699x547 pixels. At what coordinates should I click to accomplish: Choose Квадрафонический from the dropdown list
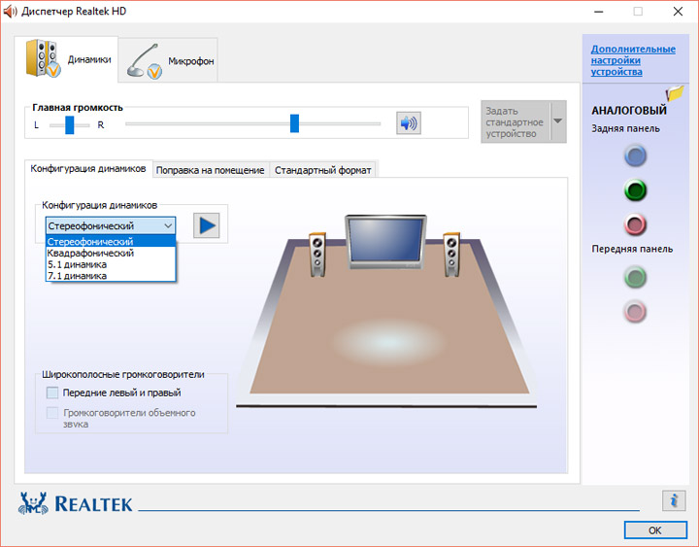[111, 253]
